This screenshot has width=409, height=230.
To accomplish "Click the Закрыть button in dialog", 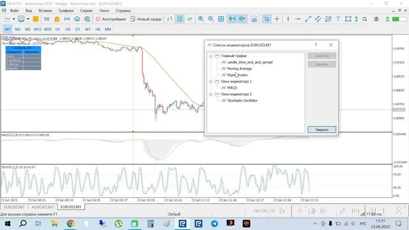I will (x=322, y=130).
